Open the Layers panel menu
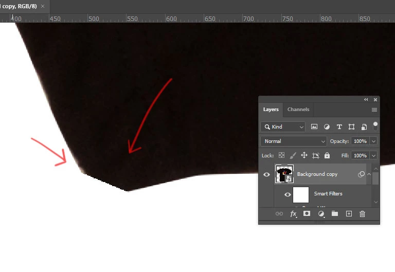 click(374, 110)
